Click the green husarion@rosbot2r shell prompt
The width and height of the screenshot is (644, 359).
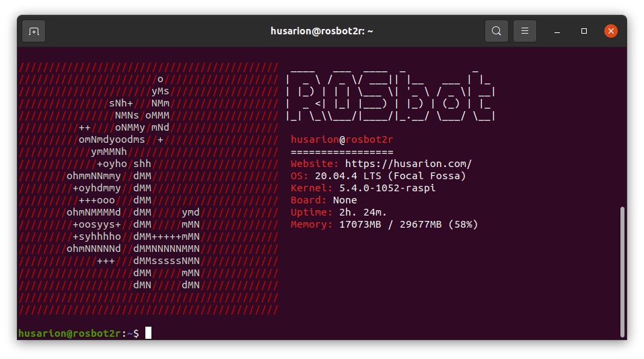pyautogui.click(x=69, y=333)
